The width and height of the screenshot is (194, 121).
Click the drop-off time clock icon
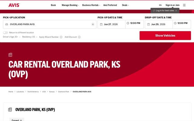175,23
